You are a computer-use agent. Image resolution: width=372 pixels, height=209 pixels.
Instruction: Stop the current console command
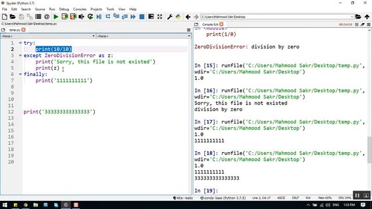(356, 24)
